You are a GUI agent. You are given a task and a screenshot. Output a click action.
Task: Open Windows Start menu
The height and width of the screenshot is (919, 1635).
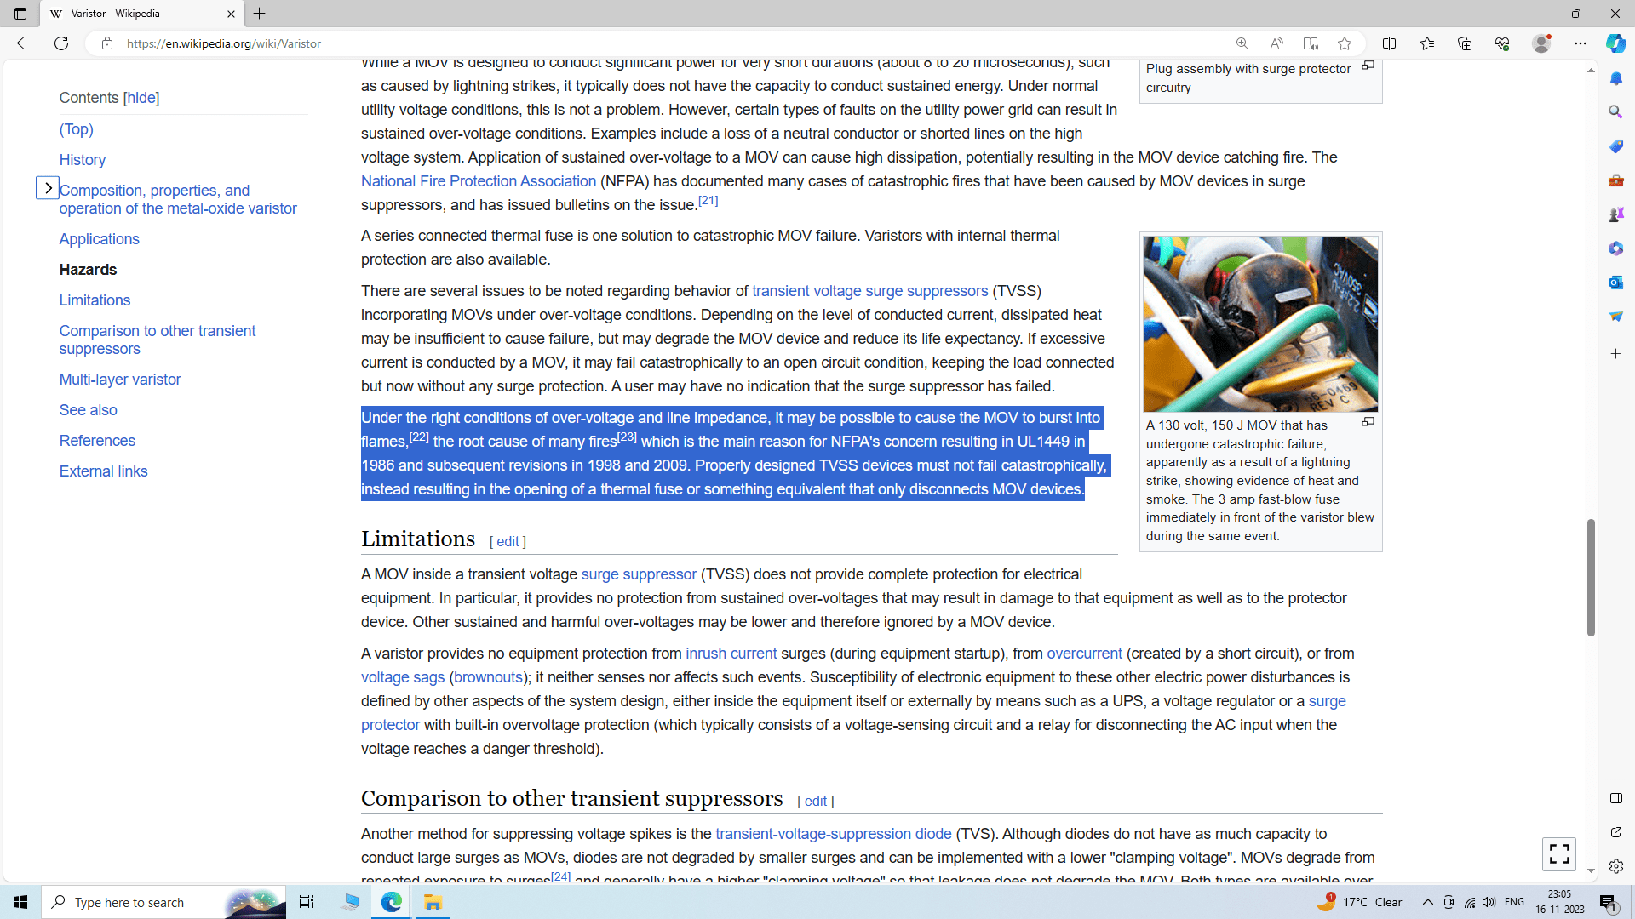[20, 902]
